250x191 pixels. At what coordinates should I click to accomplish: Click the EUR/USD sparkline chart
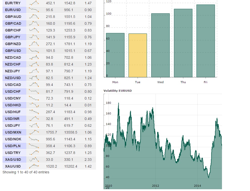tap(34, 10)
